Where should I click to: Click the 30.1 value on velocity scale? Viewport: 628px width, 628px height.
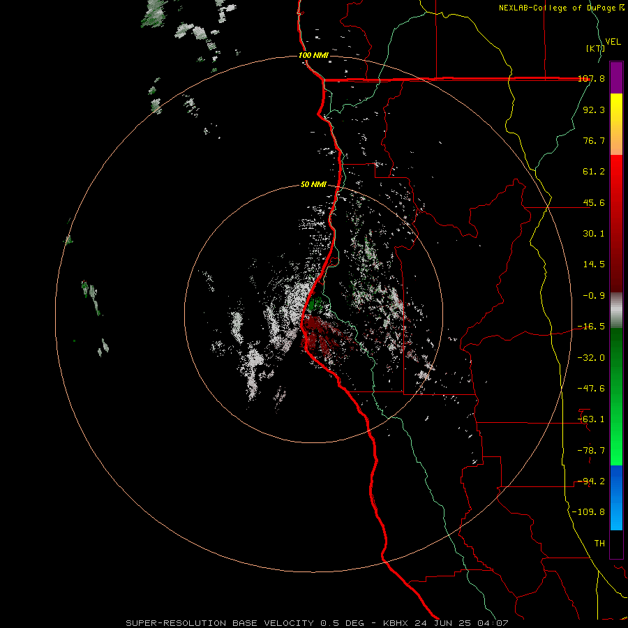click(x=594, y=234)
